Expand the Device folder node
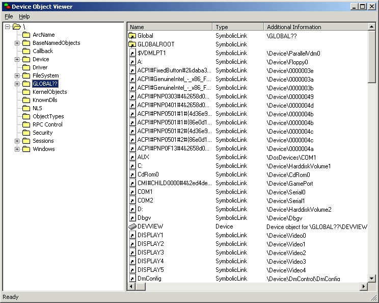This screenshot has width=379, height=303. (x=17, y=59)
